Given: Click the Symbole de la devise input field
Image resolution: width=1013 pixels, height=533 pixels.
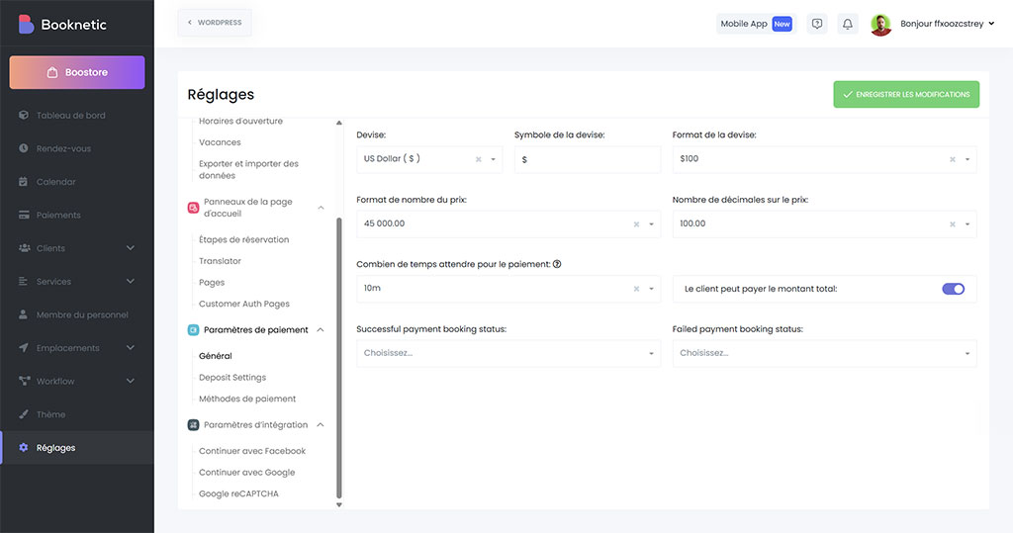Looking at the screenshot, I should (588, 159).
